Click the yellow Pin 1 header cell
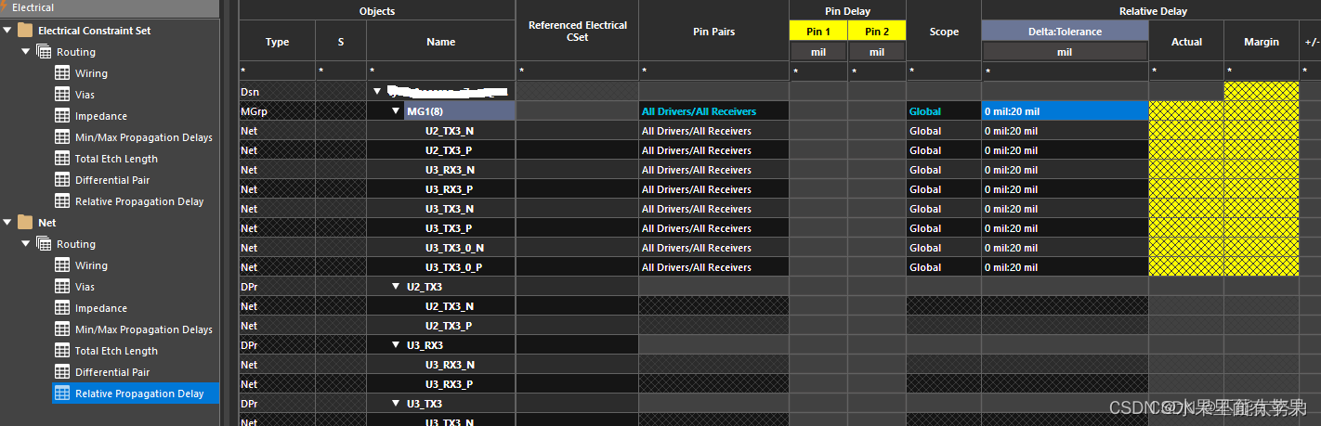 click(818, 32)
